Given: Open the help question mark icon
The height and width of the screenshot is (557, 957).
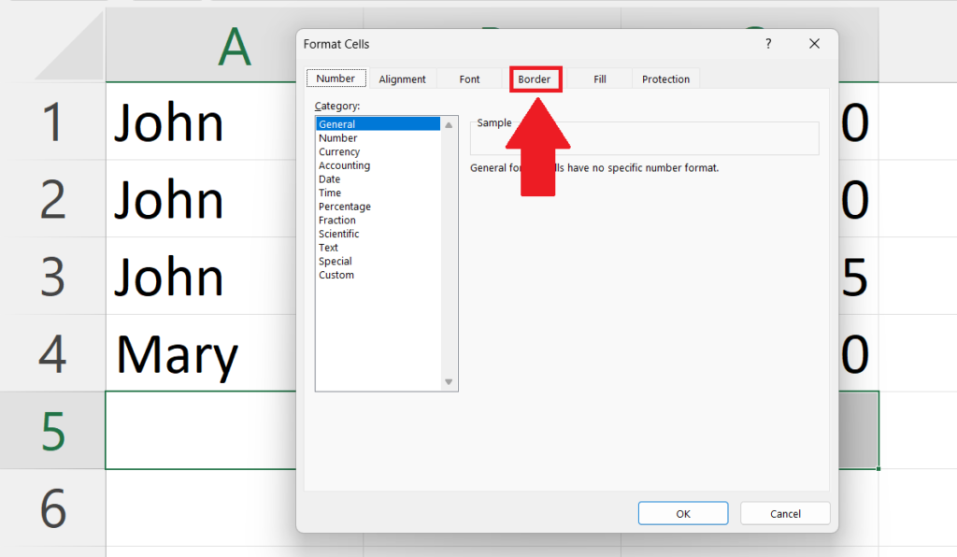Looking at the screenshot, I should 768,44.
